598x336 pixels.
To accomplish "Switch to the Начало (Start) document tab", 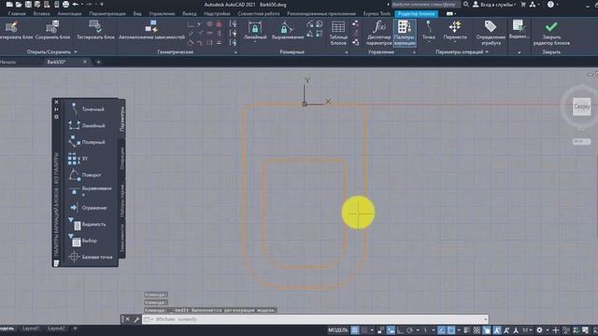I will (8, 62).
